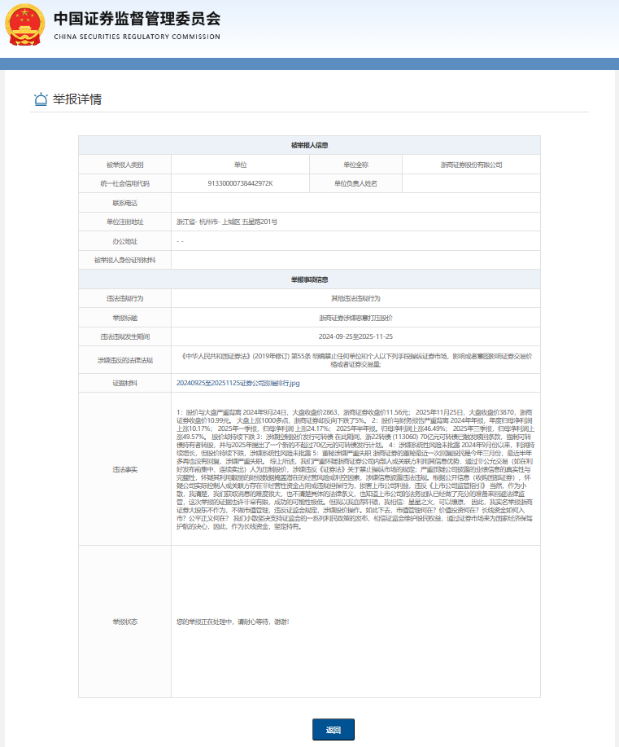Viewport: 619px width, 747px height.
Task: Click the 统一社会信用代码 label
Action: pyautogui.click(x=124, y=183)
